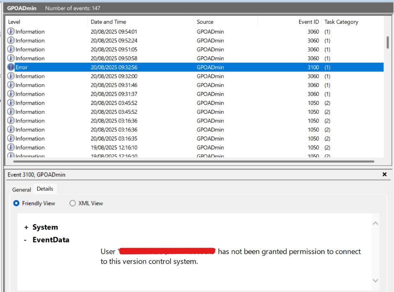This screenshot has width=394, height=292.
Task: Sort events by the Date and Time column
Action: 109,22
